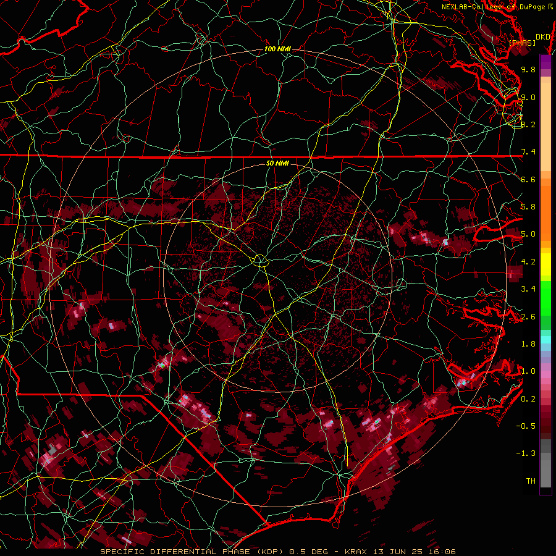Click the 2.6 value on the color scale
Screen dimensions: 556x556
click(x=528, y=317)
